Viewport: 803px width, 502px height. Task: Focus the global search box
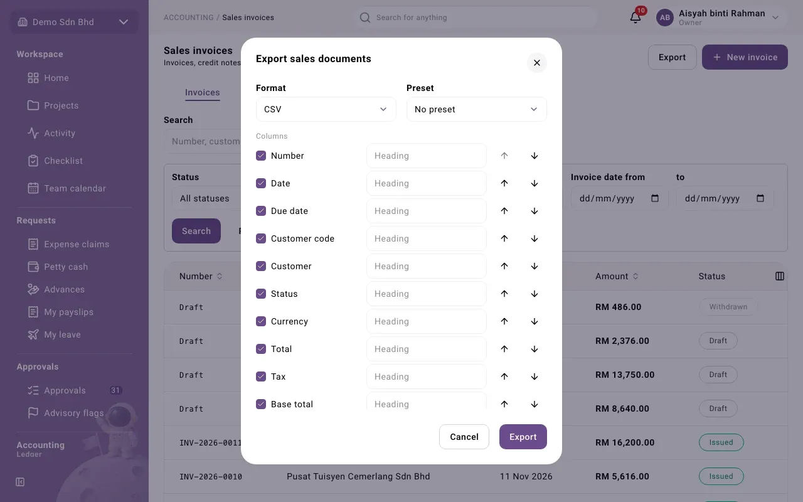pos(476,18)
